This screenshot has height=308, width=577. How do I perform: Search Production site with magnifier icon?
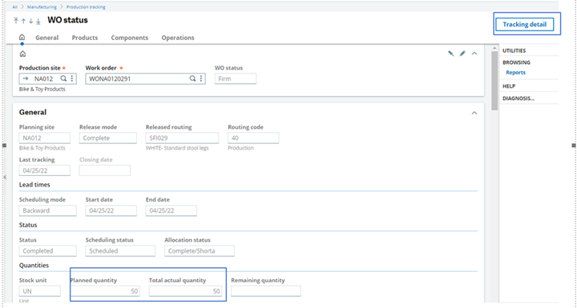[63, 78]
